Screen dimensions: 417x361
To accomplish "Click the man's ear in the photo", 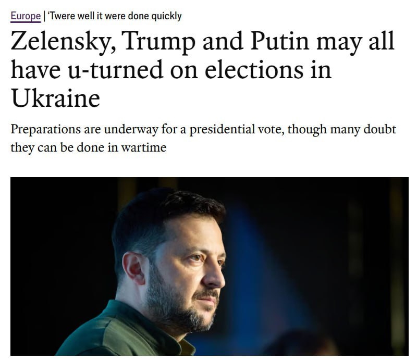I will (x=134, y=267).
